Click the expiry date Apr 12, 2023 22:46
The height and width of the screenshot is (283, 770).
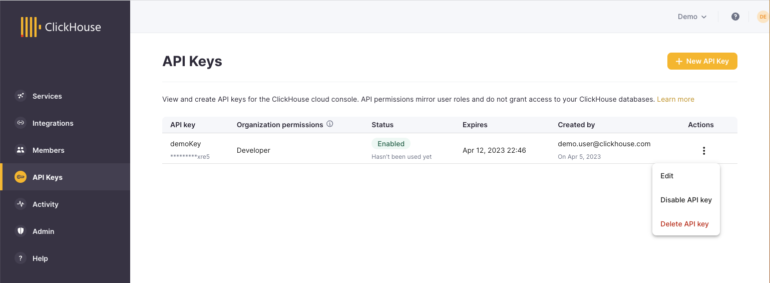click(x=494, y=150)
